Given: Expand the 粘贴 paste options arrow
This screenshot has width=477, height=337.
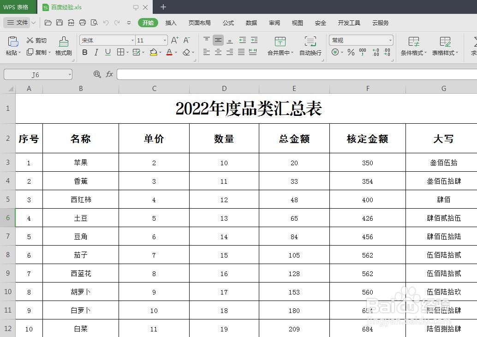Looking at the screenshot, I should [x=19, y=53].
